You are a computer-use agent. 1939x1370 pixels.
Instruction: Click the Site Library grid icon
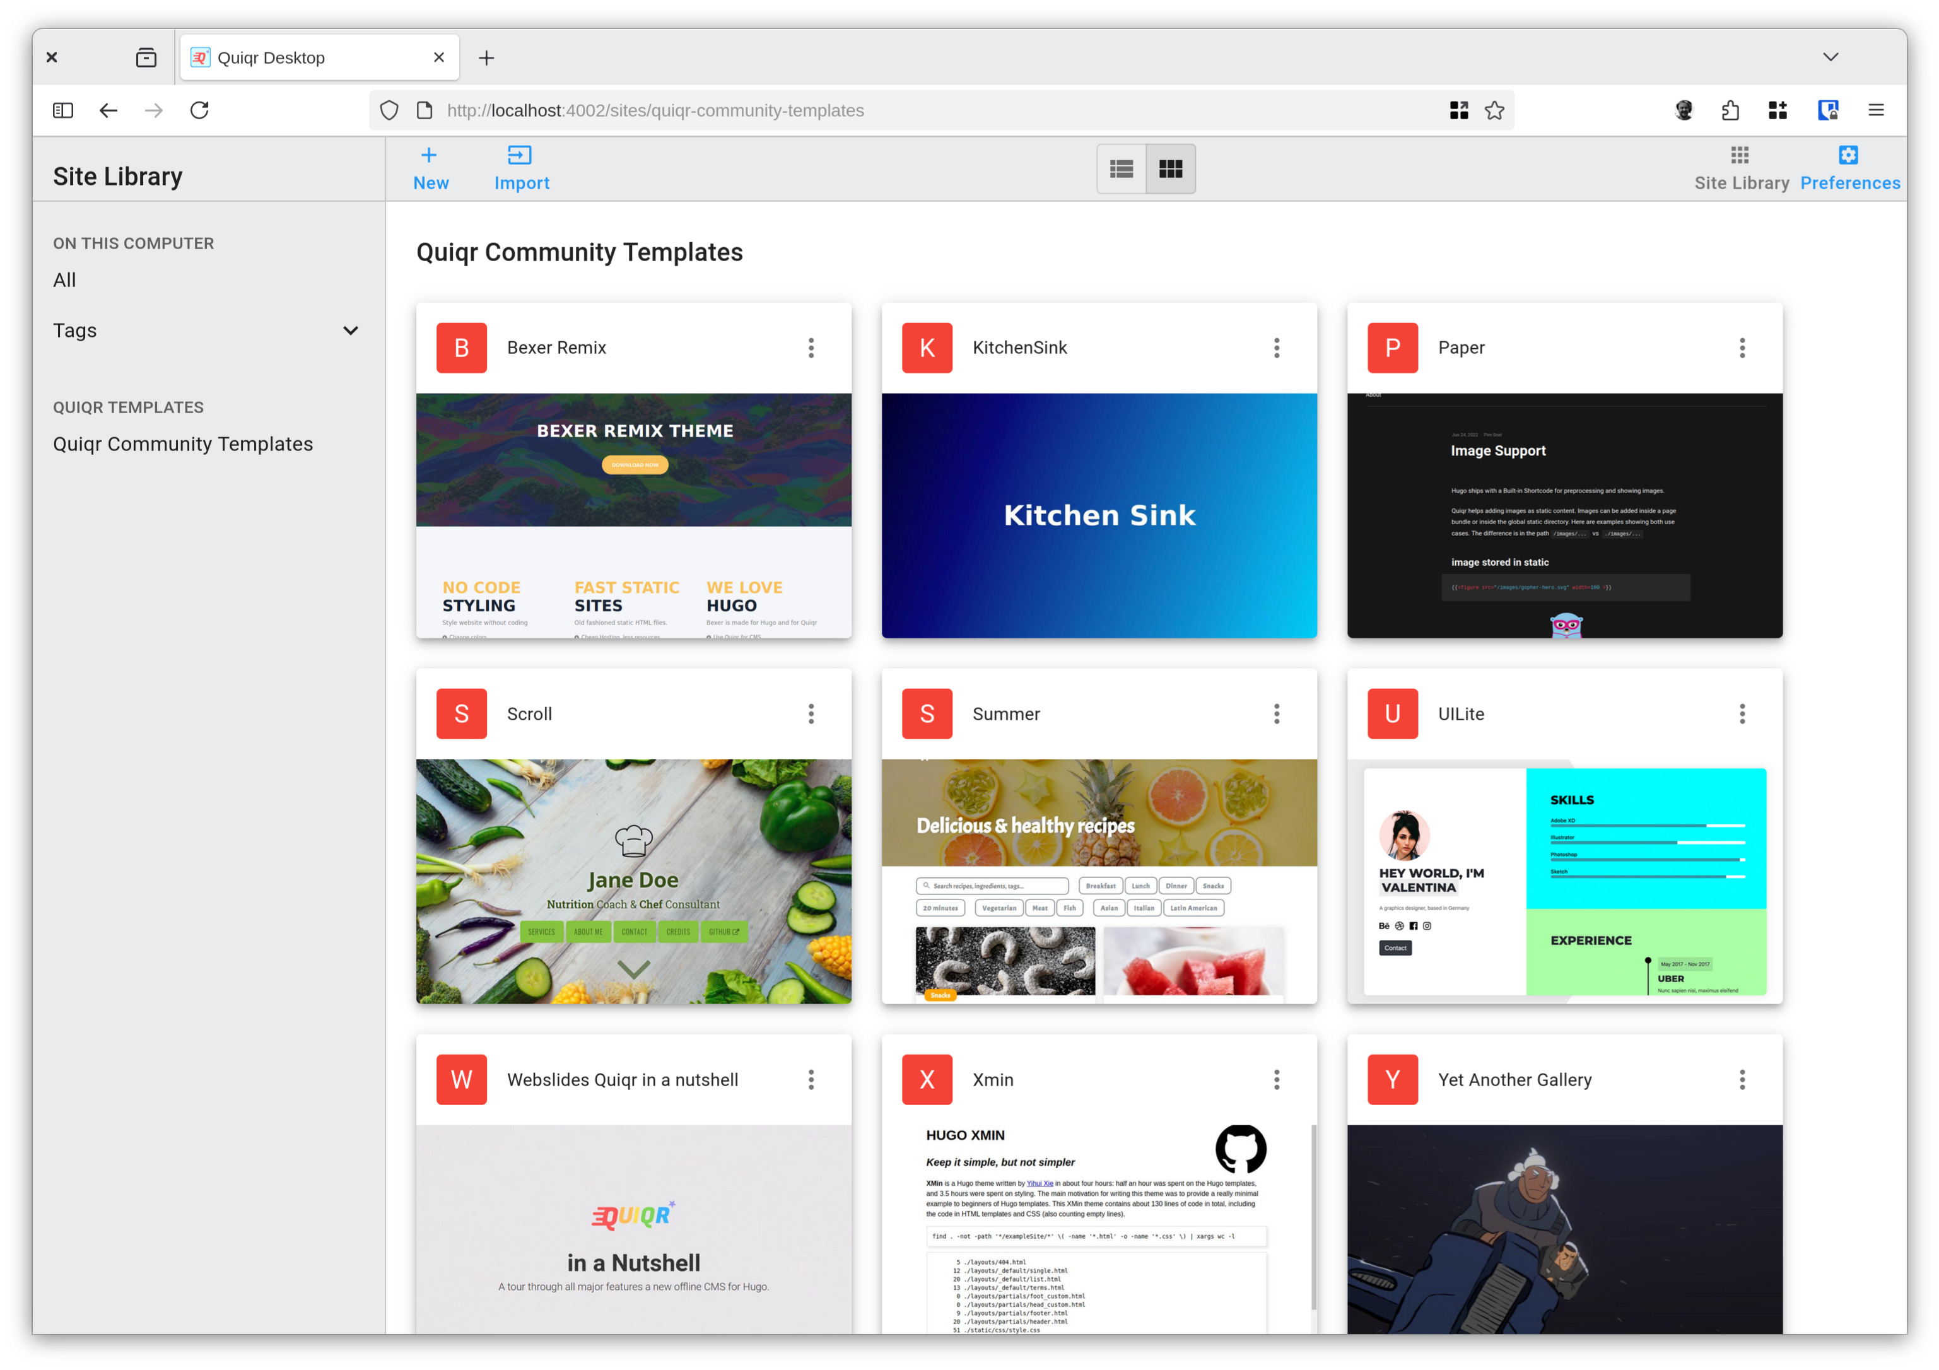(1740, 155)
